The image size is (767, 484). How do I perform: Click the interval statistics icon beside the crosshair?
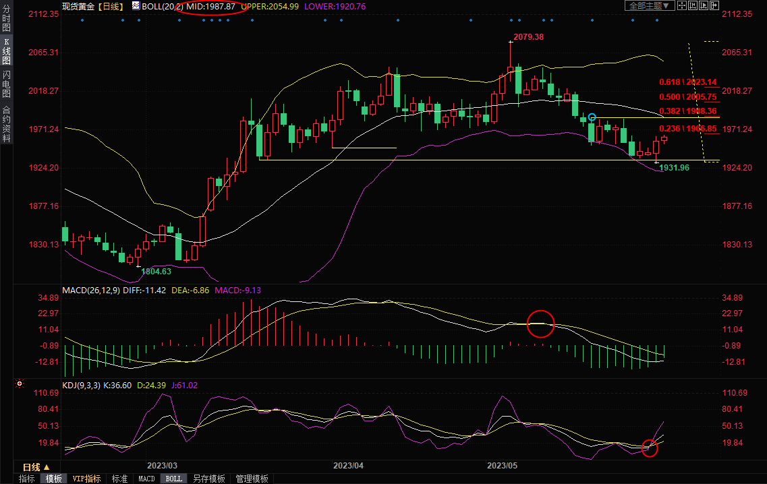click(x=693, y=5)
